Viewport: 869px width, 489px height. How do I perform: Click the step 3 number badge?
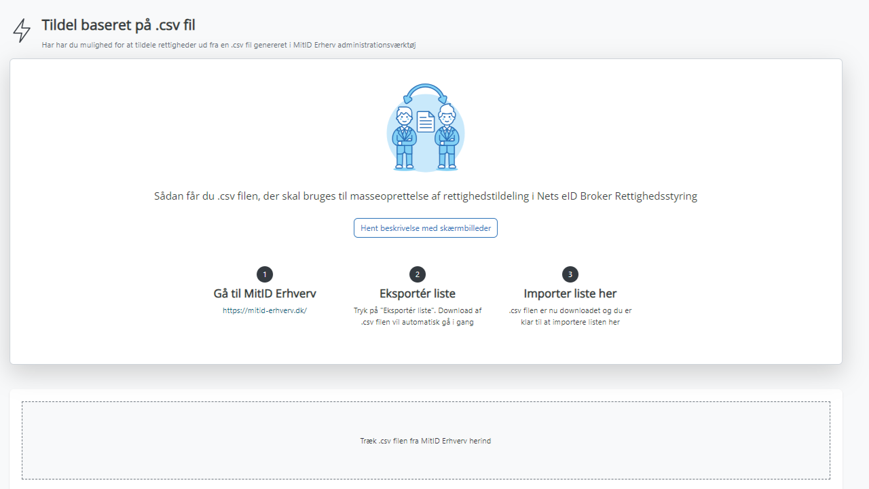tap(570, 274)
